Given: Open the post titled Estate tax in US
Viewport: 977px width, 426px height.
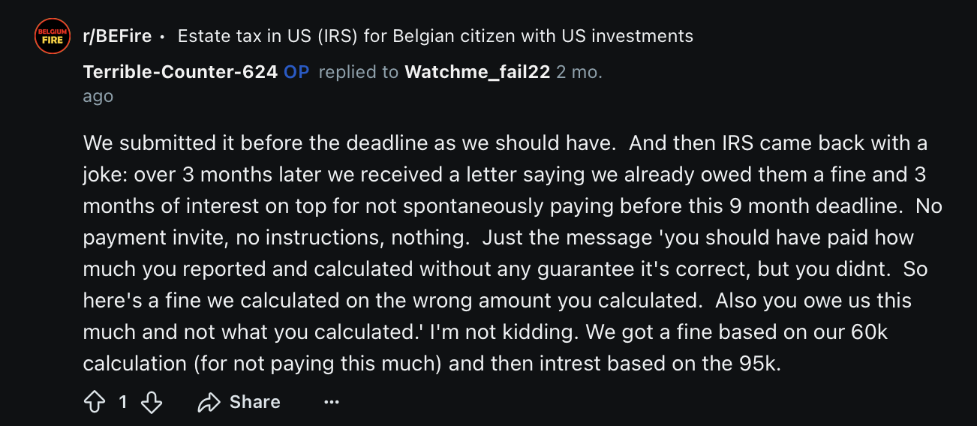Looking at the screenshot, I should click(x=435, y=35).
